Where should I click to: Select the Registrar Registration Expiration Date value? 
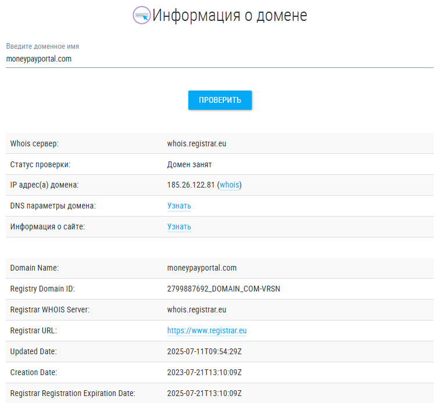(204, 394)
